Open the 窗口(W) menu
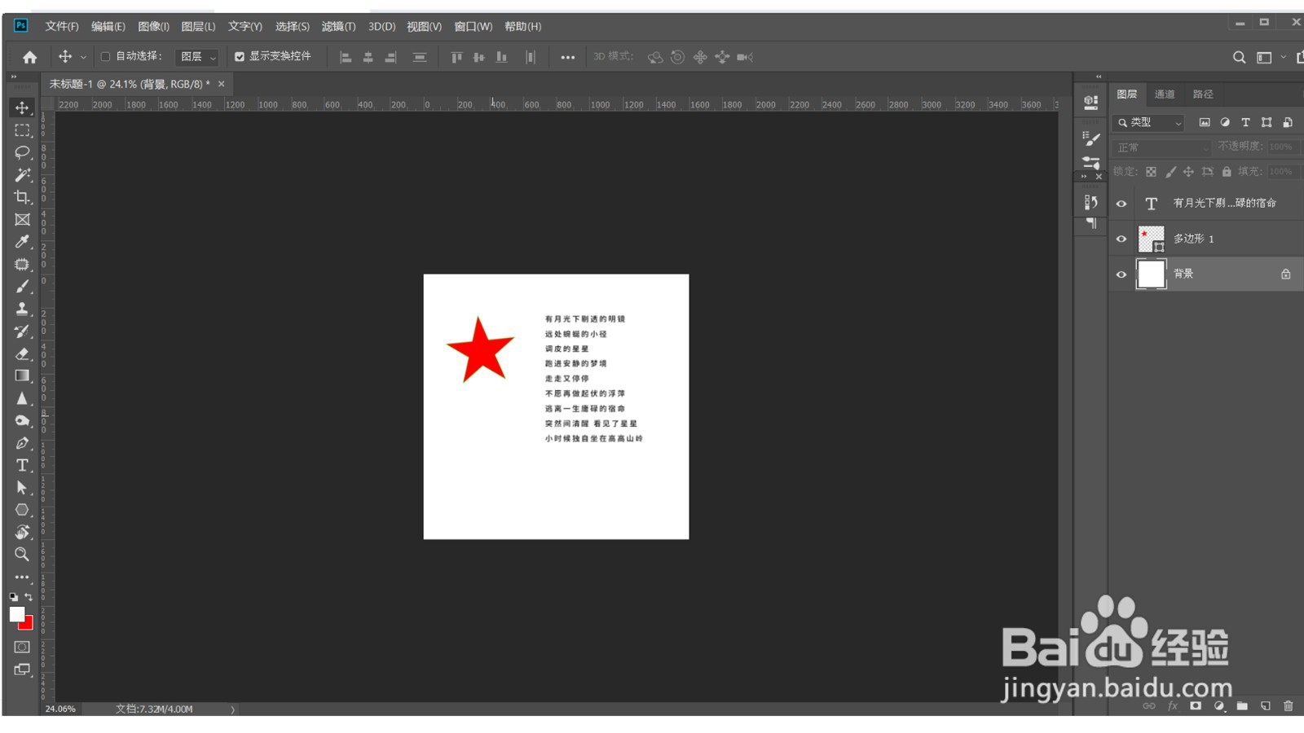Screen dimensions: 1304x733 tap(473, 26)
